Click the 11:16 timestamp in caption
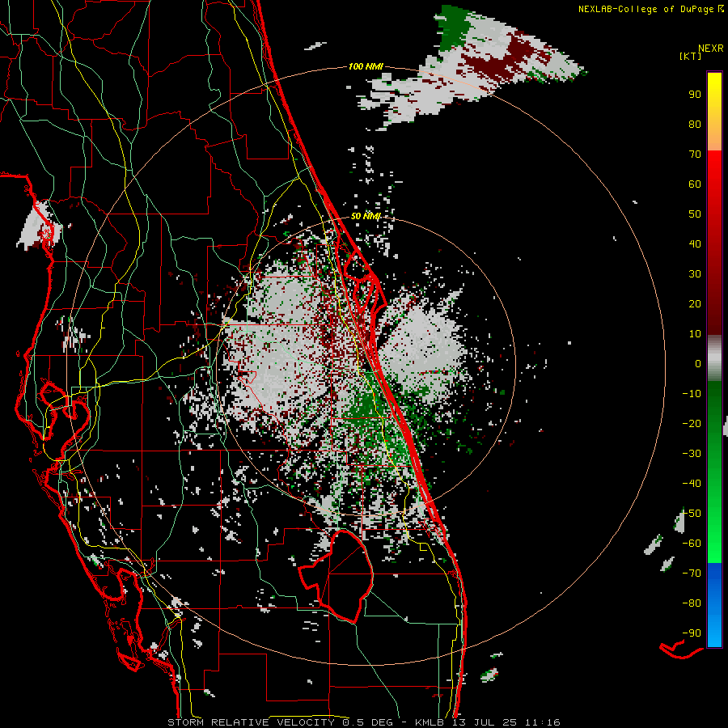This screenshot has height=728, width=728. [542, 722]
